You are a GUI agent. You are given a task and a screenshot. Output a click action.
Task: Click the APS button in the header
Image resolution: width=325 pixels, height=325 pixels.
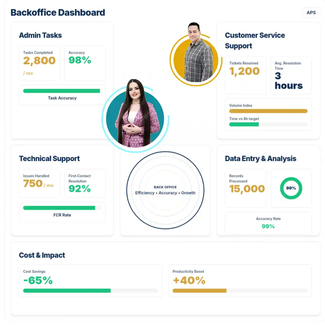311,13
